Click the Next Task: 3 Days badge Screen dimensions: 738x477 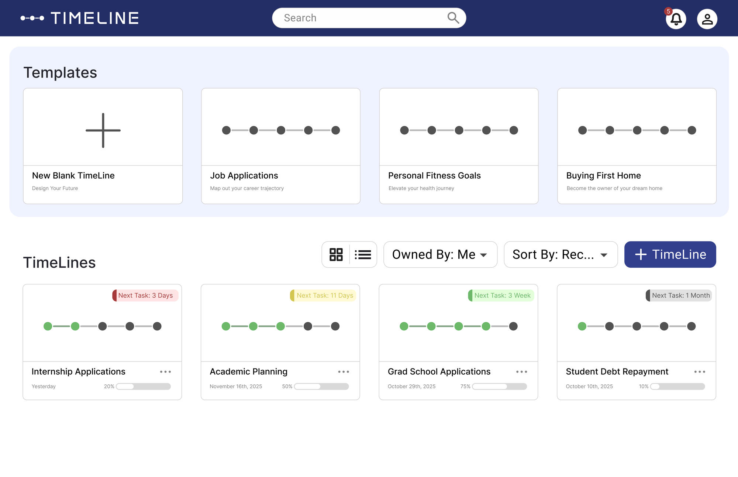point(145,295)
